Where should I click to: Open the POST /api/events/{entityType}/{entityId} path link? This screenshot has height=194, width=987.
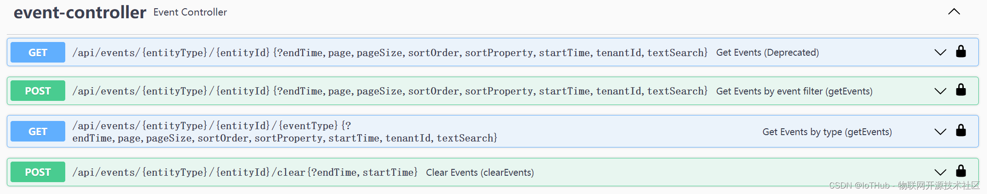[390, 91]
